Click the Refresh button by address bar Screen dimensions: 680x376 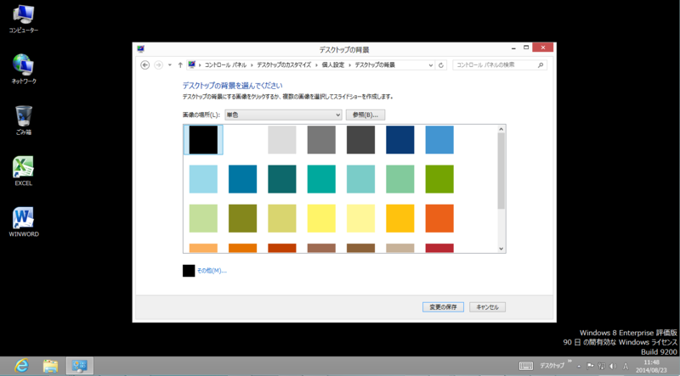point(441,65)
